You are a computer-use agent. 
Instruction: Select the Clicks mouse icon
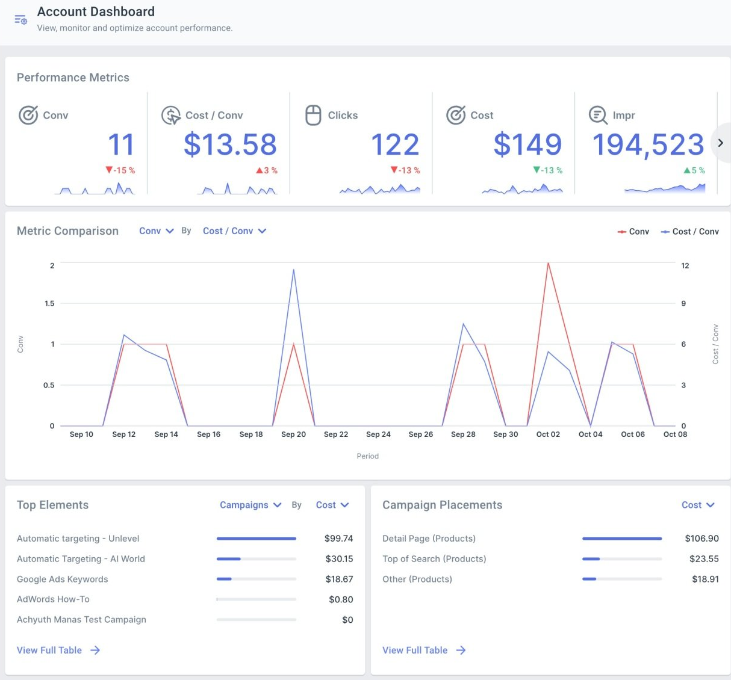pyautogui.click(x=313, y=115)
